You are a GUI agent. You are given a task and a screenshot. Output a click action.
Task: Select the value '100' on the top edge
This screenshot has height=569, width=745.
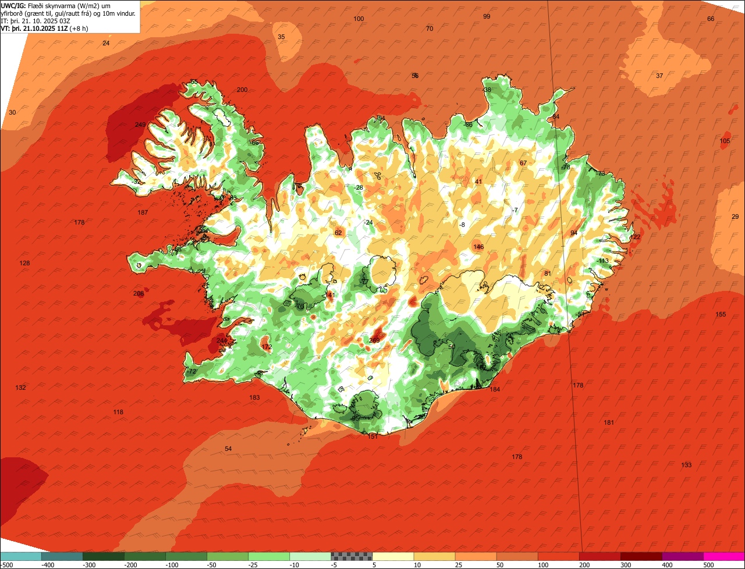(x=359, y=19)
